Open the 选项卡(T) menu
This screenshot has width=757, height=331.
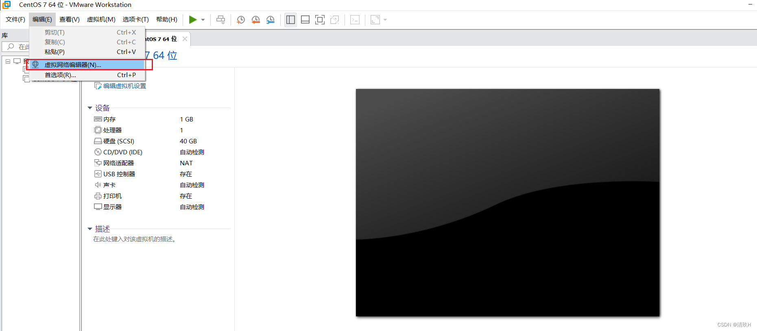[136, 19]
